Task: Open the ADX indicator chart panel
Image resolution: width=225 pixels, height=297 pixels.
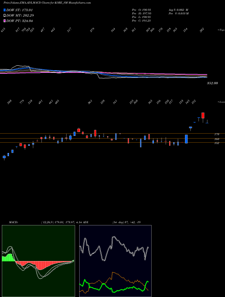Action: point(115,261)
